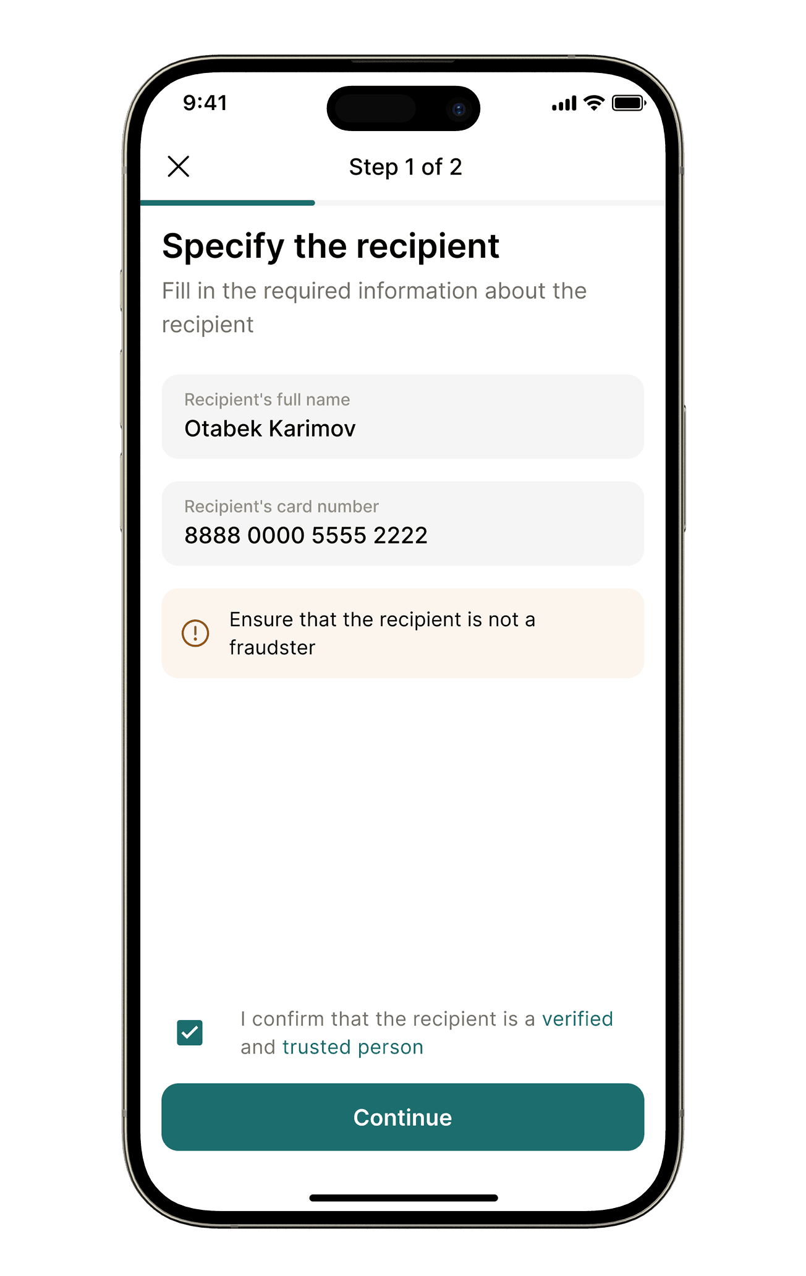Tap the 'Specify the recipient' heading
The height and width of the screenshot is (1276, 806).
330,246
